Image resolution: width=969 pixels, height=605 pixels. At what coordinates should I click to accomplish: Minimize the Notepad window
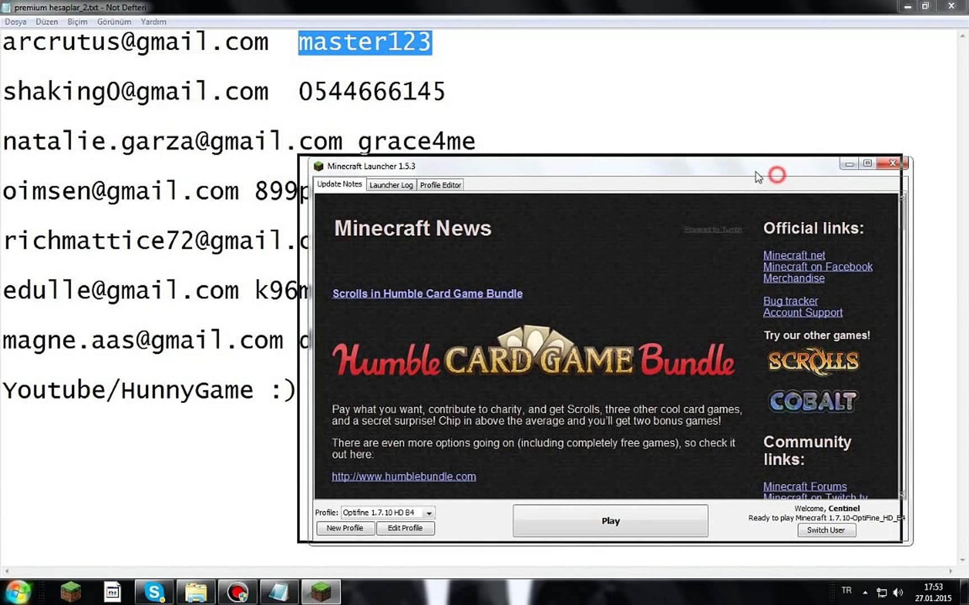point(907,6)
